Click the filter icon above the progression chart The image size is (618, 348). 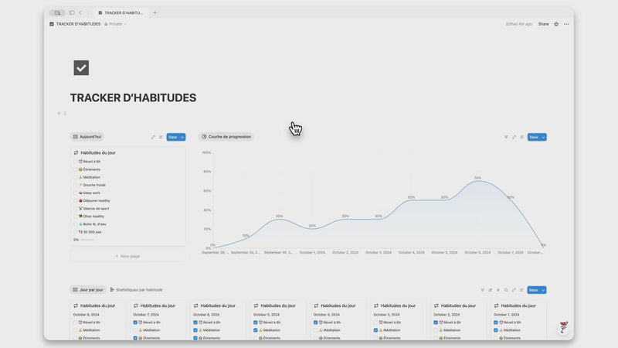coord(506,137)
